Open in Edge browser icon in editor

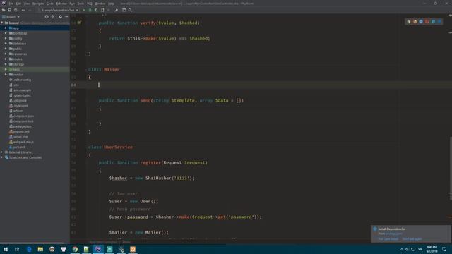point(439,22)
